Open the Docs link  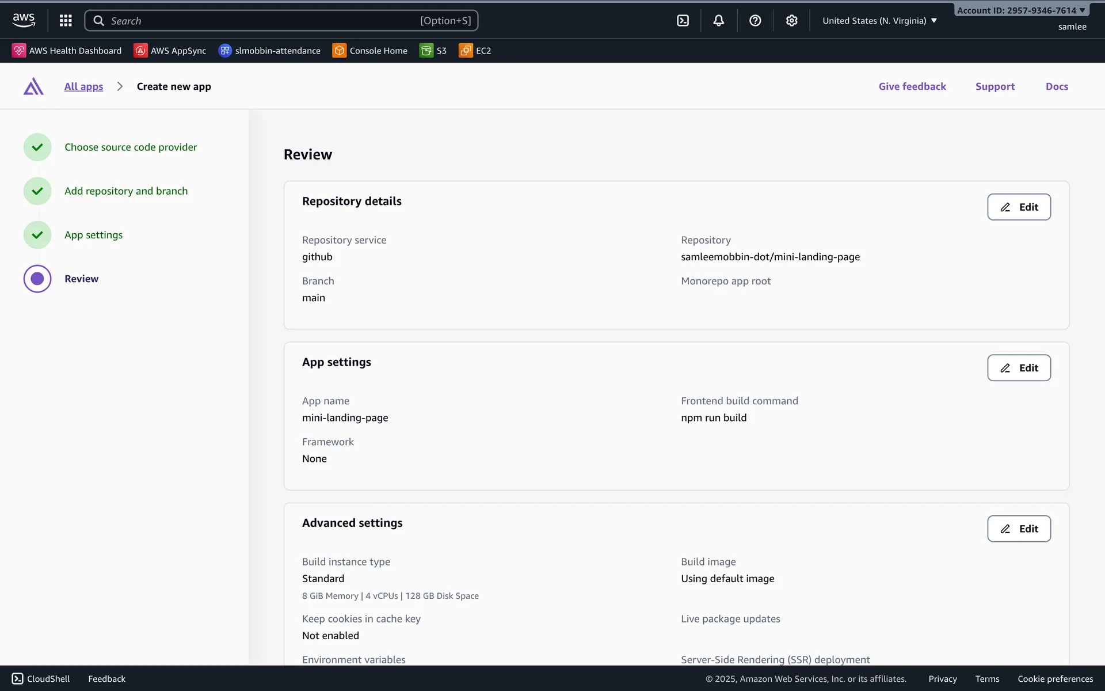pos(1057,86)
